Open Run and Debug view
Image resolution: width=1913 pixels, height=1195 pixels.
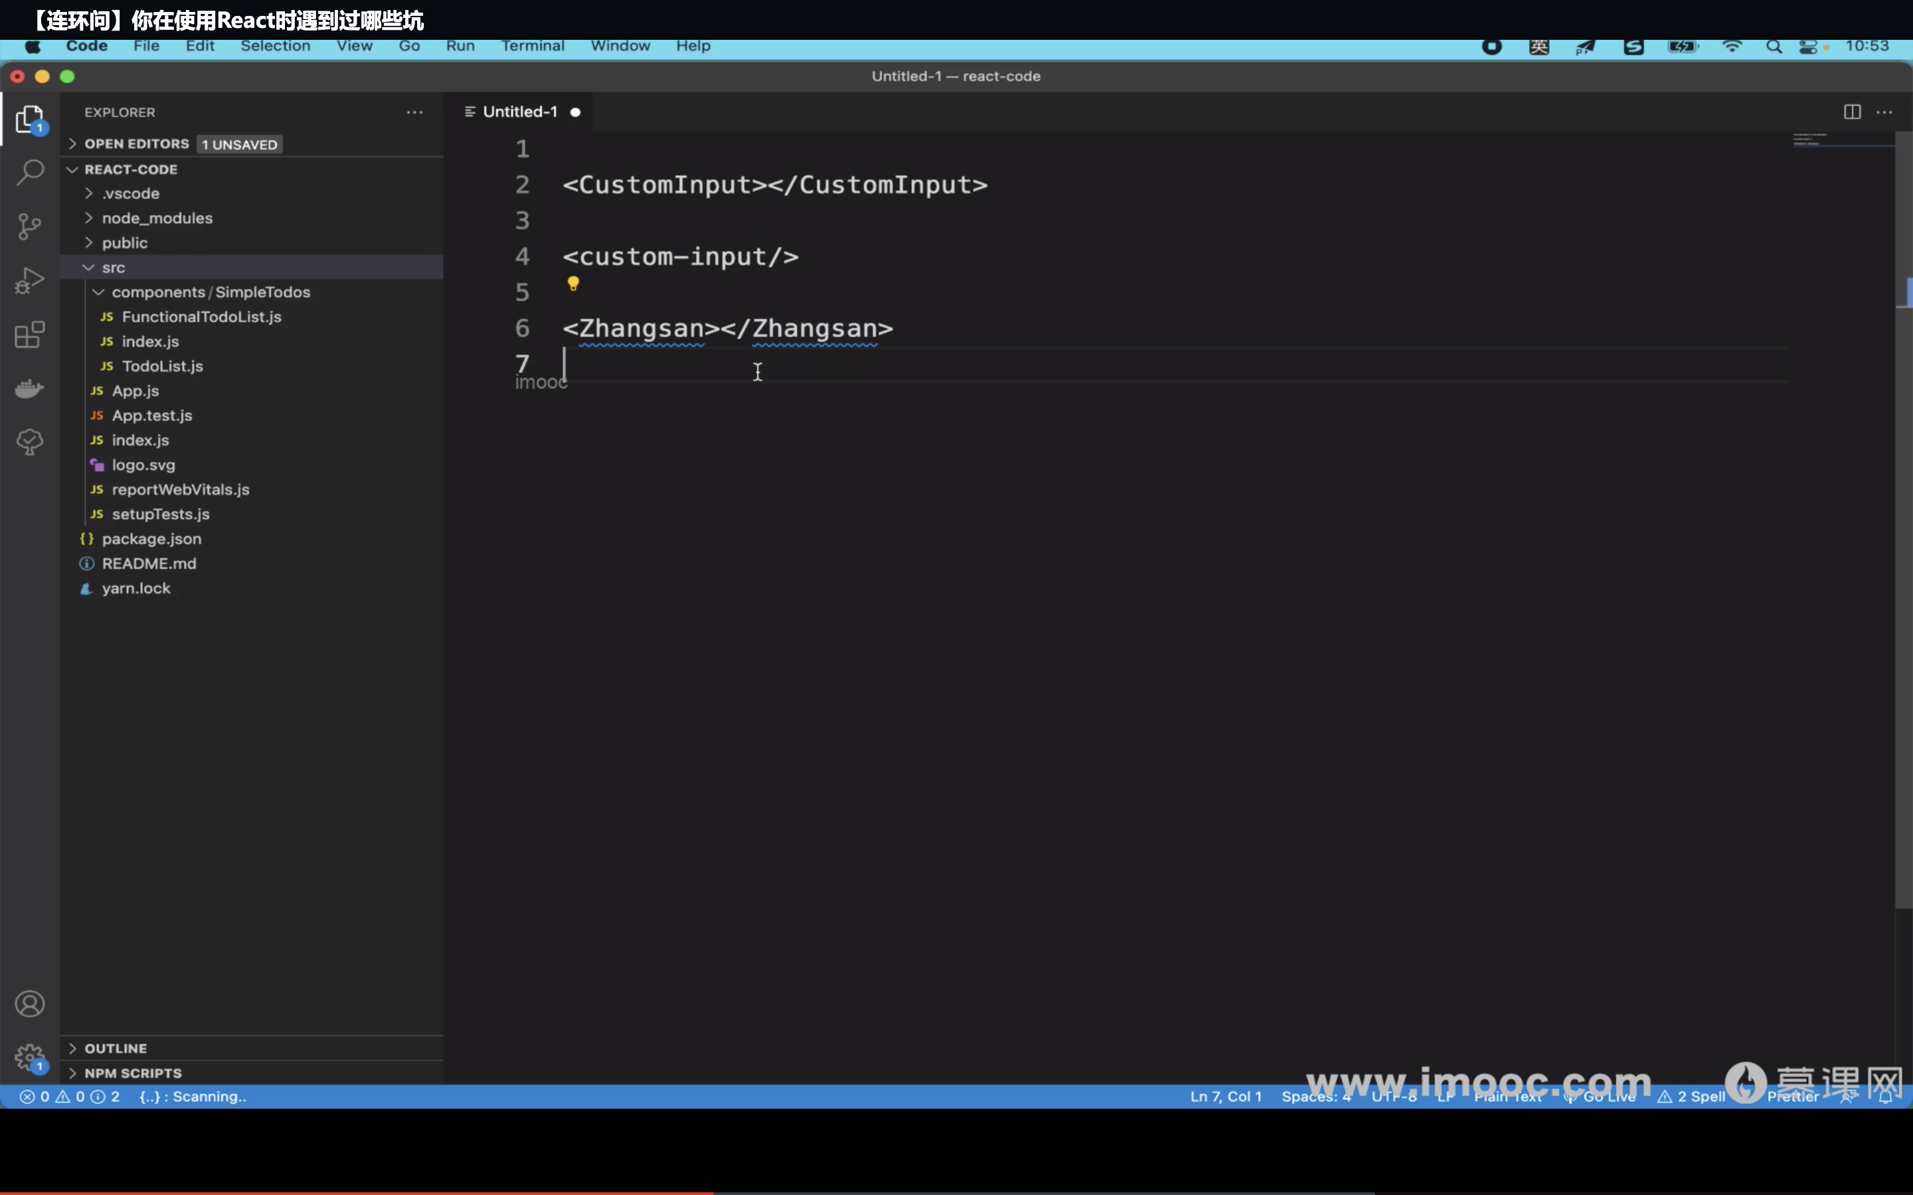(30, 281)
